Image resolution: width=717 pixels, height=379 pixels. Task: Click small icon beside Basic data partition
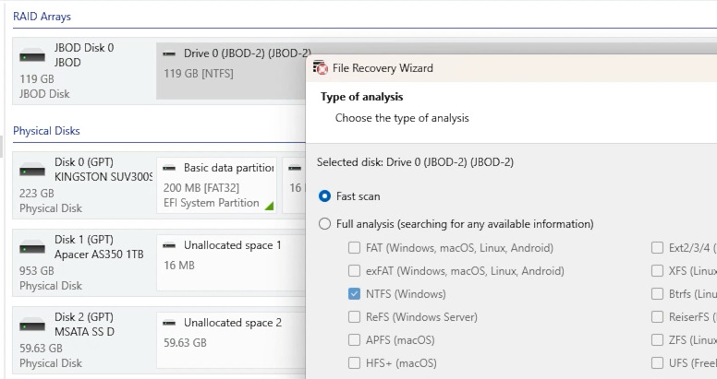point(169,168)
